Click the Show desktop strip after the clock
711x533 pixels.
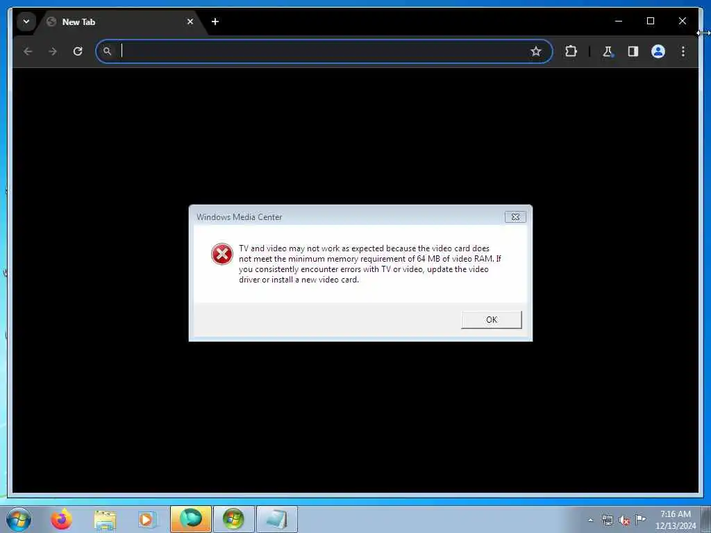[706, 519]
